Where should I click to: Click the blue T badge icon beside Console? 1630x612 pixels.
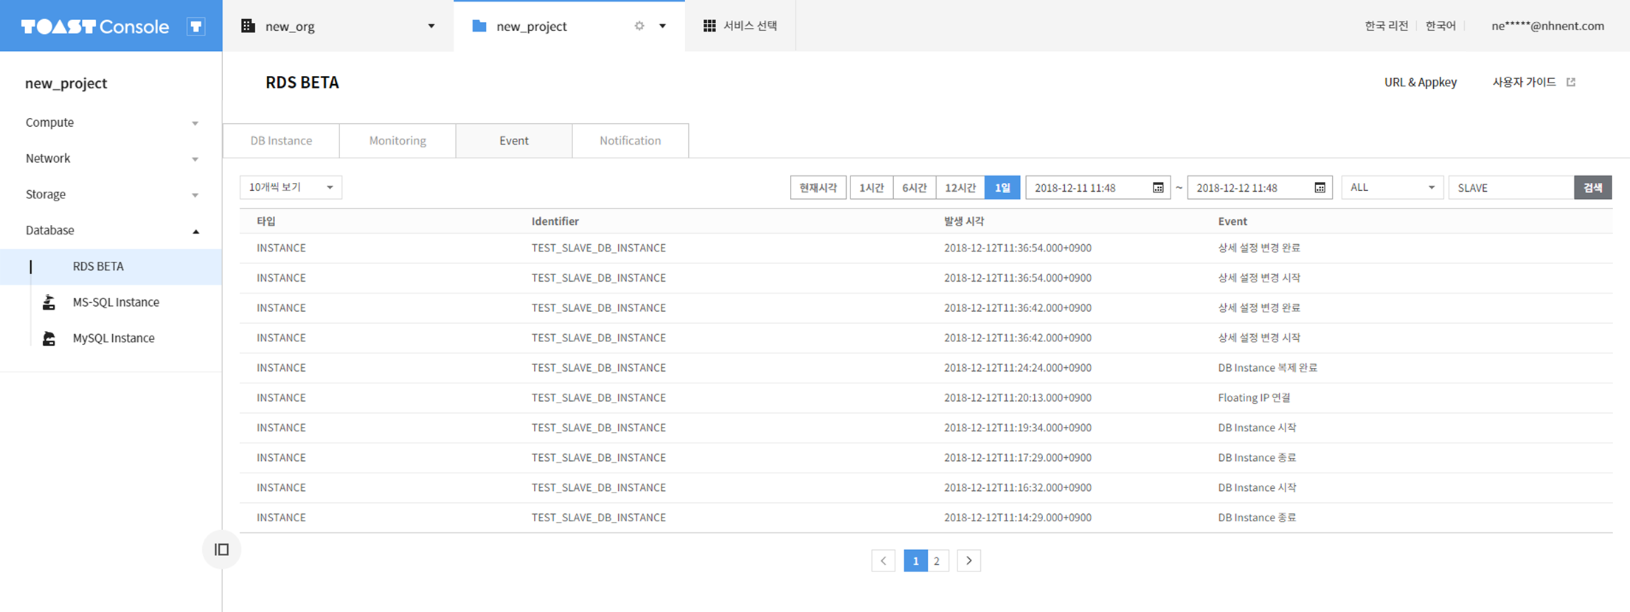pos(195,27)
